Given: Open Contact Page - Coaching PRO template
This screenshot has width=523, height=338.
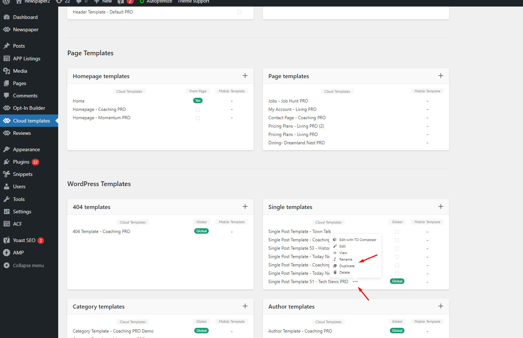Looking at the screenshot, I should (297, 118).
